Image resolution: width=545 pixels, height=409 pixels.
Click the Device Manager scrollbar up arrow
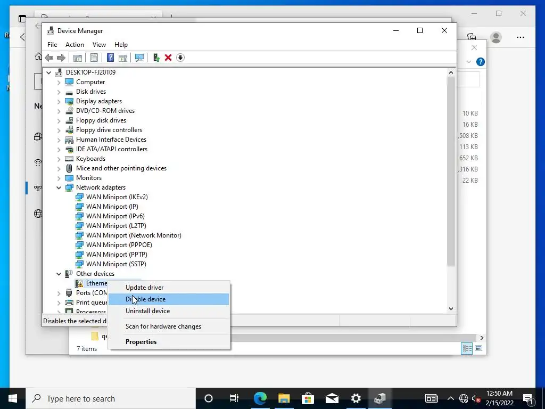(x=451, y=72)
